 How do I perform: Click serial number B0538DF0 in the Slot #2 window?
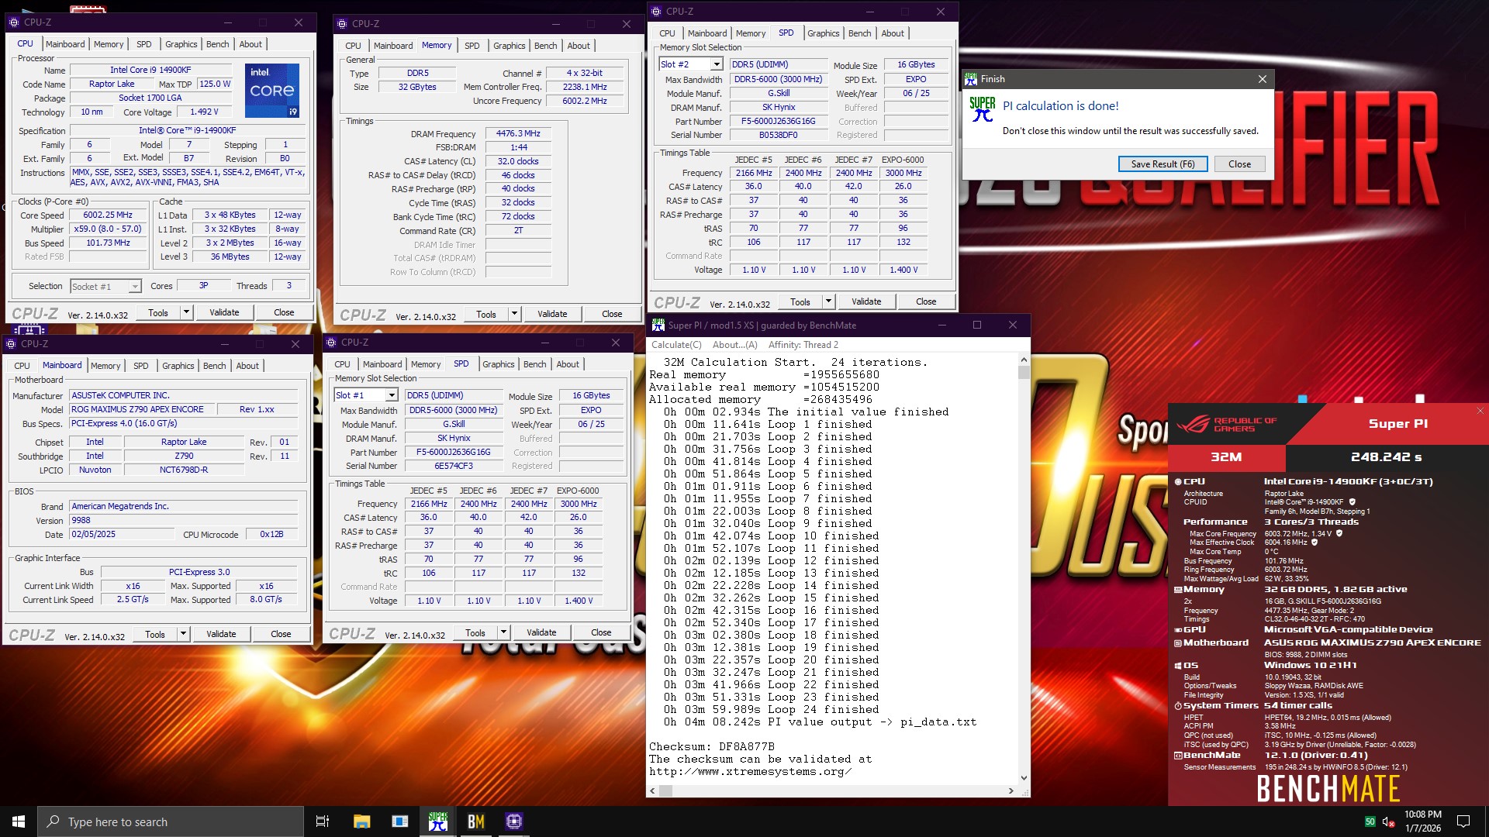[778, 135]
